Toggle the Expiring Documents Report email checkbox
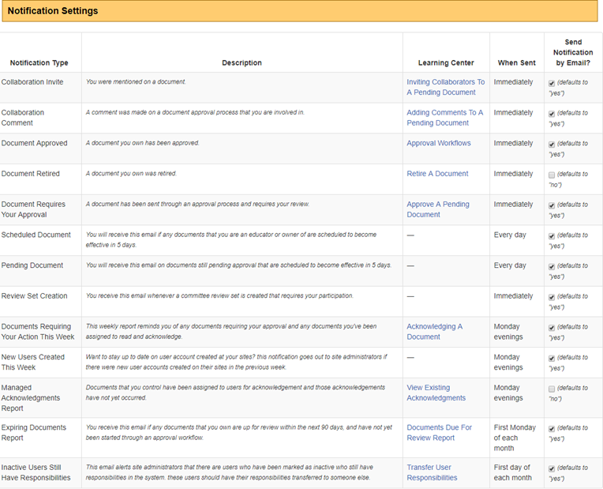 pos(552,429)
